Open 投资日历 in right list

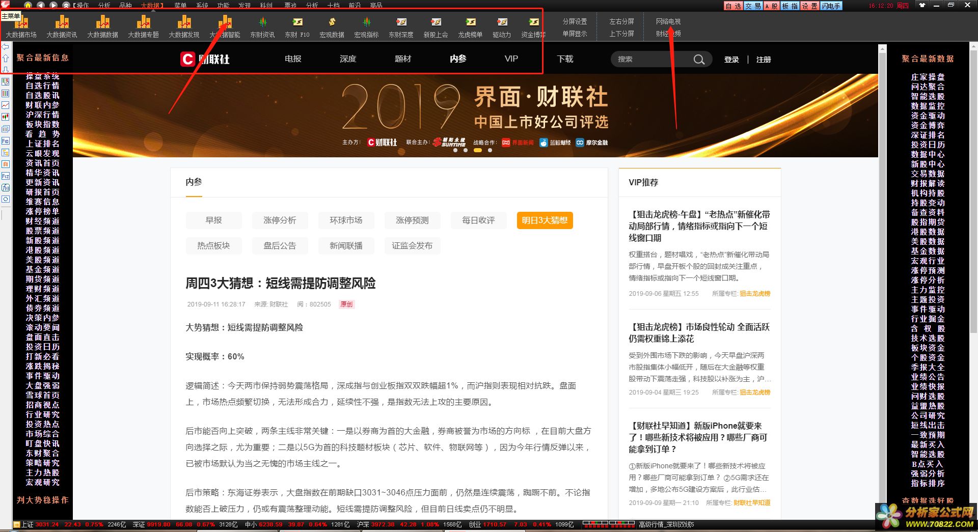pyautogui.click(x=928, y=145)
